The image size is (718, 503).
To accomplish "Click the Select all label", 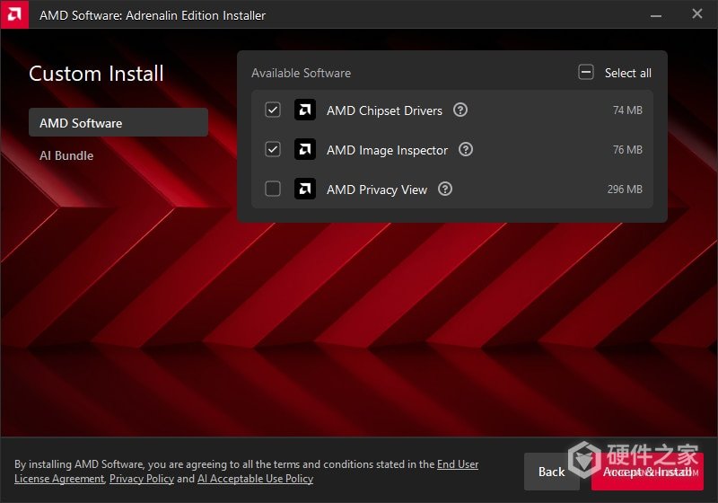I will [627, 73].
